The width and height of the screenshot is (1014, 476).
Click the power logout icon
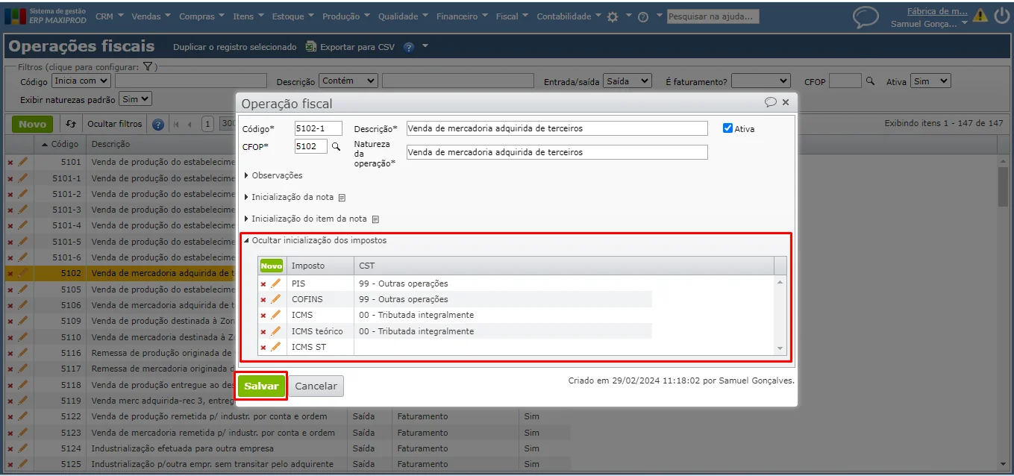1001,16
